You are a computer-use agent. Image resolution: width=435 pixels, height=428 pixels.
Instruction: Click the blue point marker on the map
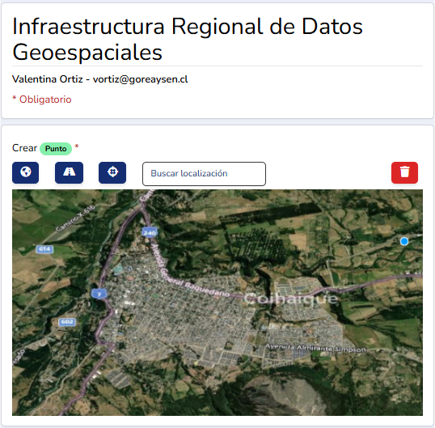click(x=404, y=241)
